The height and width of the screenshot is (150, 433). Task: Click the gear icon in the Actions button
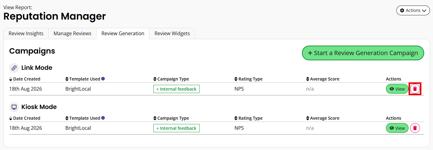tap(402, 10)
